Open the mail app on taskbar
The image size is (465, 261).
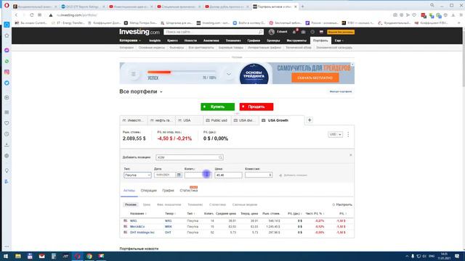pos(42,256)
